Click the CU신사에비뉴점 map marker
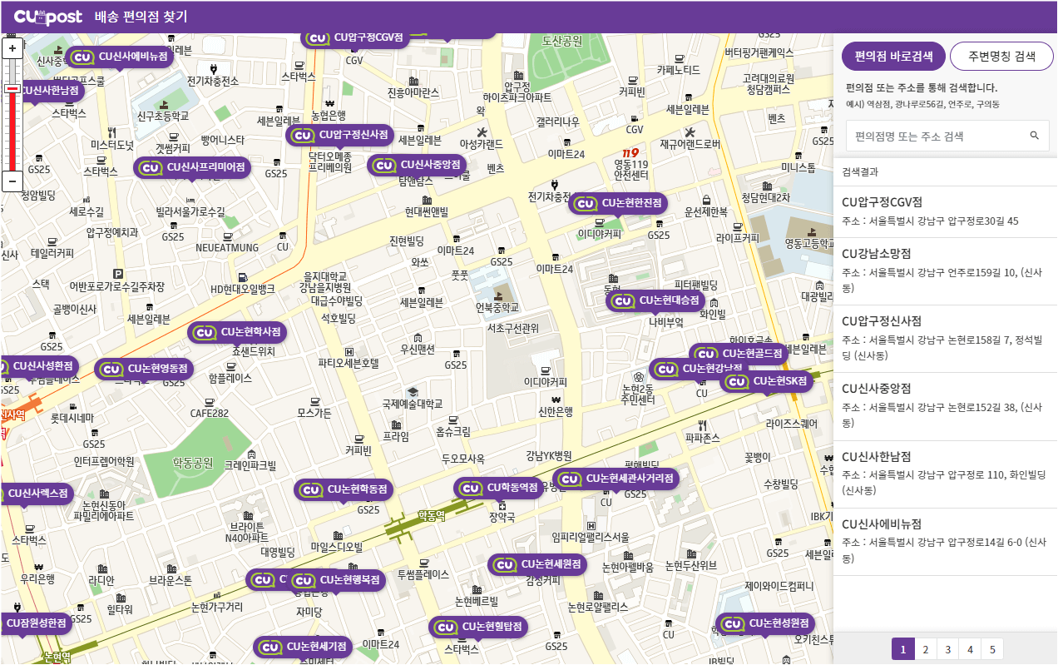 [121, 57]
